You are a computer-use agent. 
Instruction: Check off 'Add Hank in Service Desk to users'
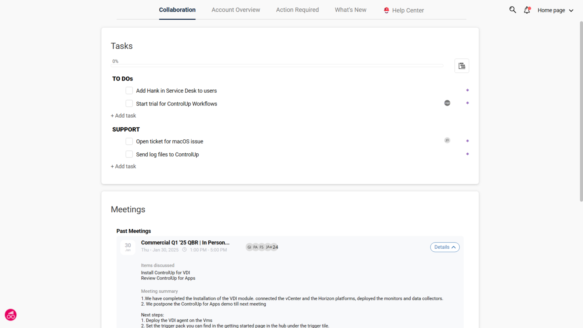pyautogui.click(x=129, y=90)
